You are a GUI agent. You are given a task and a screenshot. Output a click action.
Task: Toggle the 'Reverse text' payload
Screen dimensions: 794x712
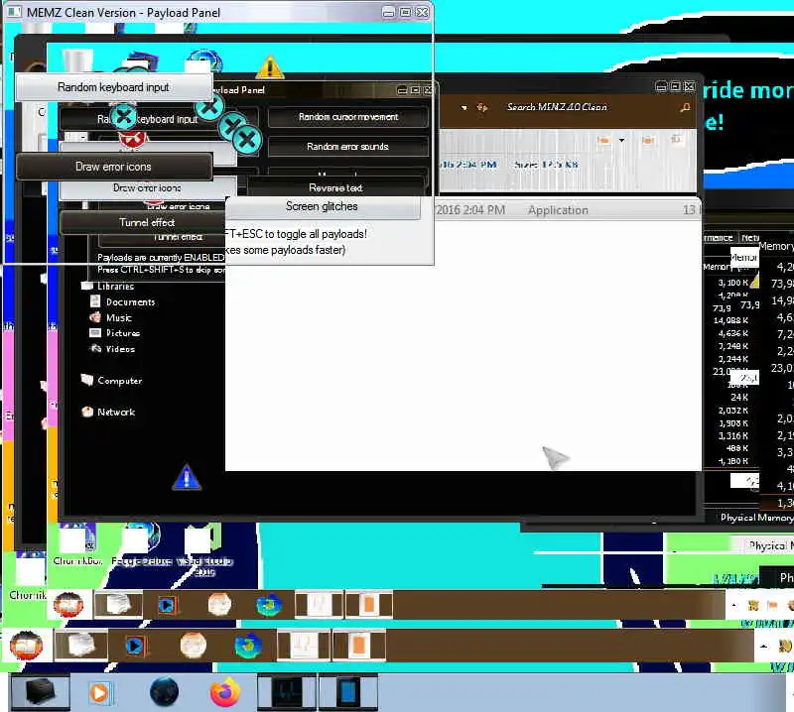tap(335, 187)
